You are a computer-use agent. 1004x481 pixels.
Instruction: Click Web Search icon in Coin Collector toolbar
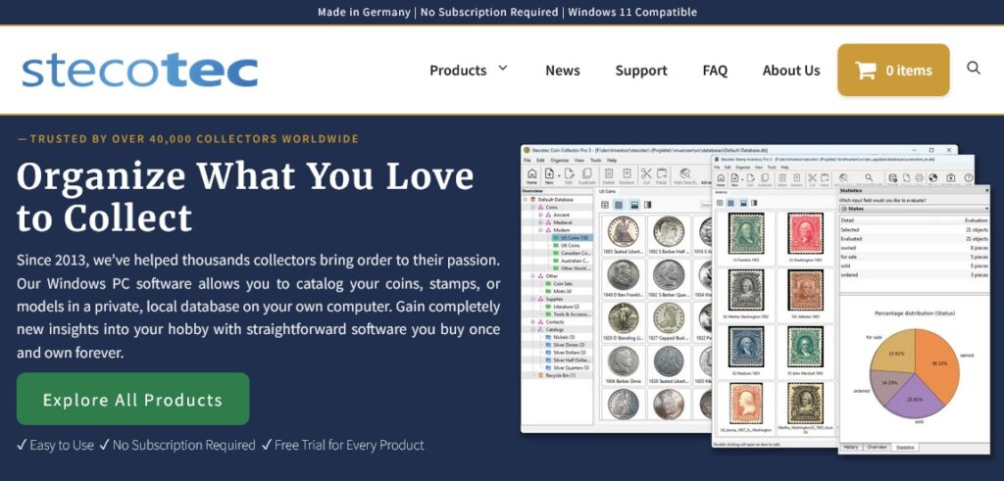[x=684, y=173]
